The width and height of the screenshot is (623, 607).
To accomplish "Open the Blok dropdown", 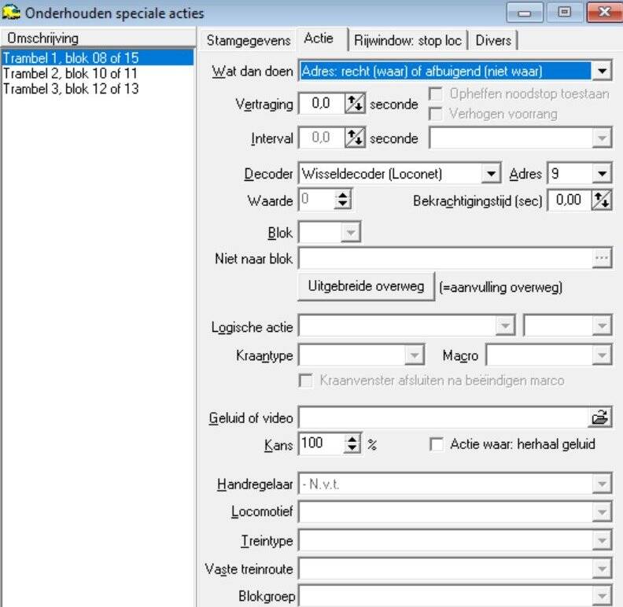I will [351, 233].
